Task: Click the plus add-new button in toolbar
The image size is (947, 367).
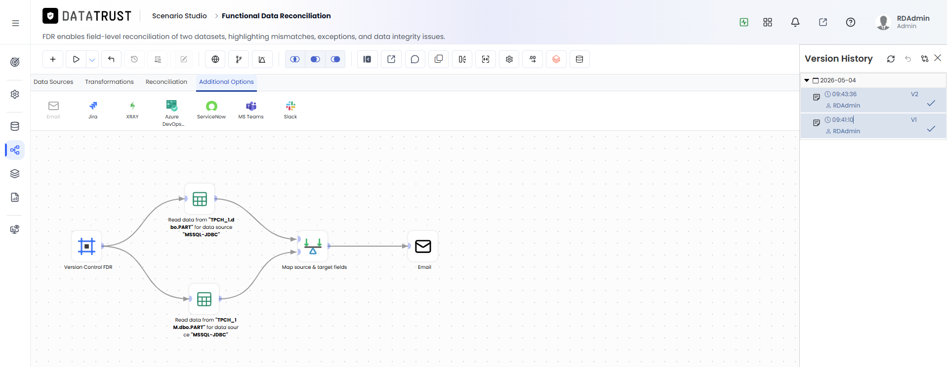Action: (53, 59)
